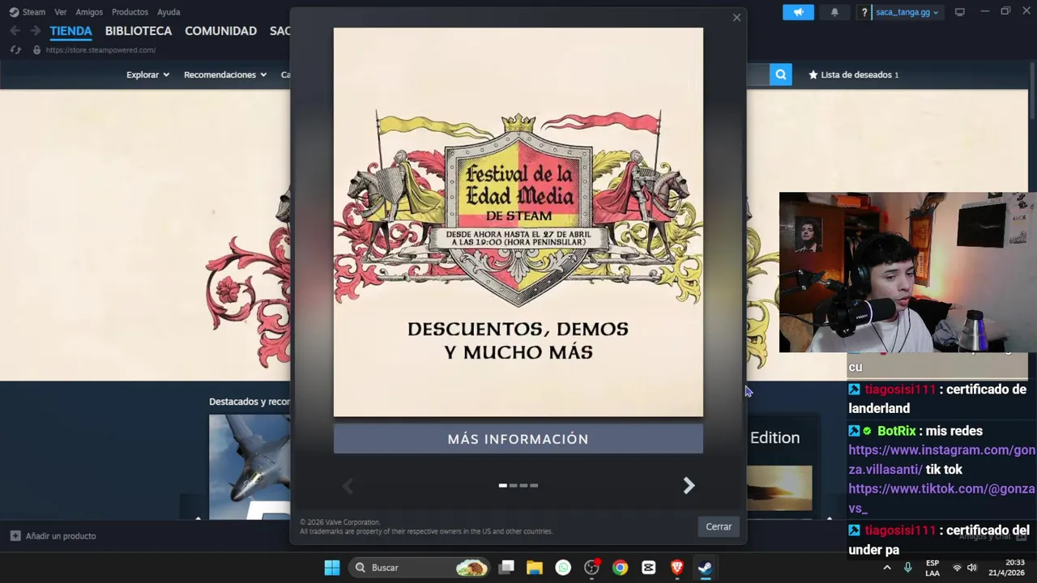Click the back navigation arrow
Viewport: 1037px width, 583px height.
[15, 31]
